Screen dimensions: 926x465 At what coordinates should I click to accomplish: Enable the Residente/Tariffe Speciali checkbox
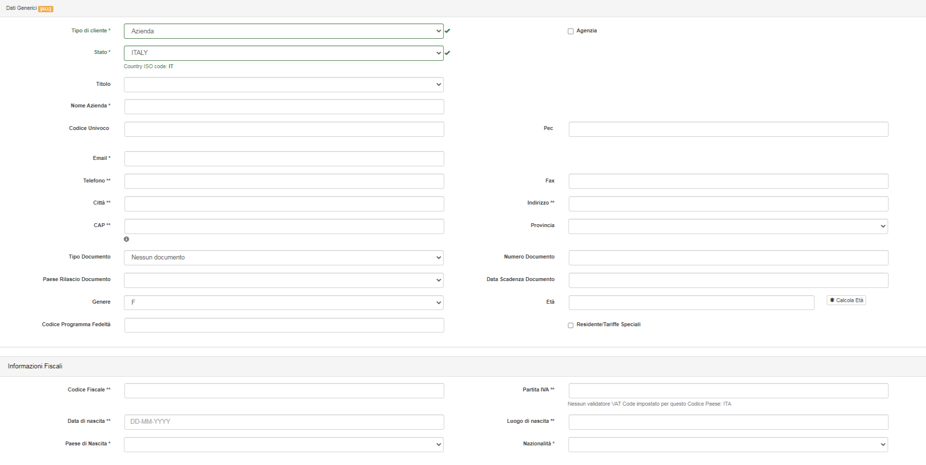(570, 325)
